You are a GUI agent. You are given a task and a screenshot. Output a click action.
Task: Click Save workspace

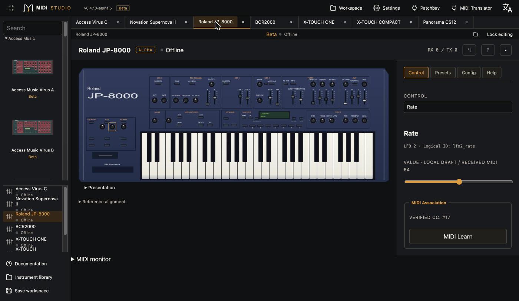[x=27, y=291]
